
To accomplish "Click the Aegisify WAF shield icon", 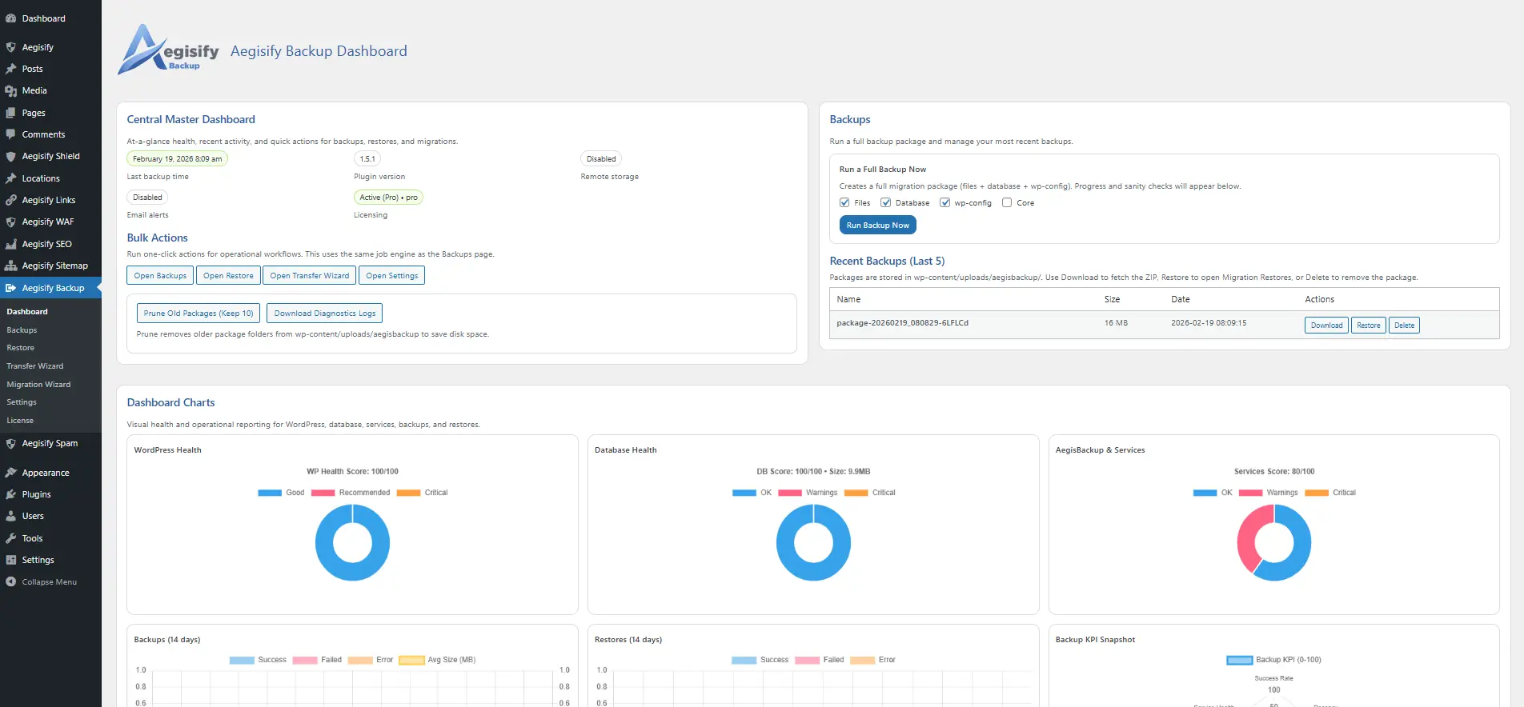I will [x=11, y=222].
